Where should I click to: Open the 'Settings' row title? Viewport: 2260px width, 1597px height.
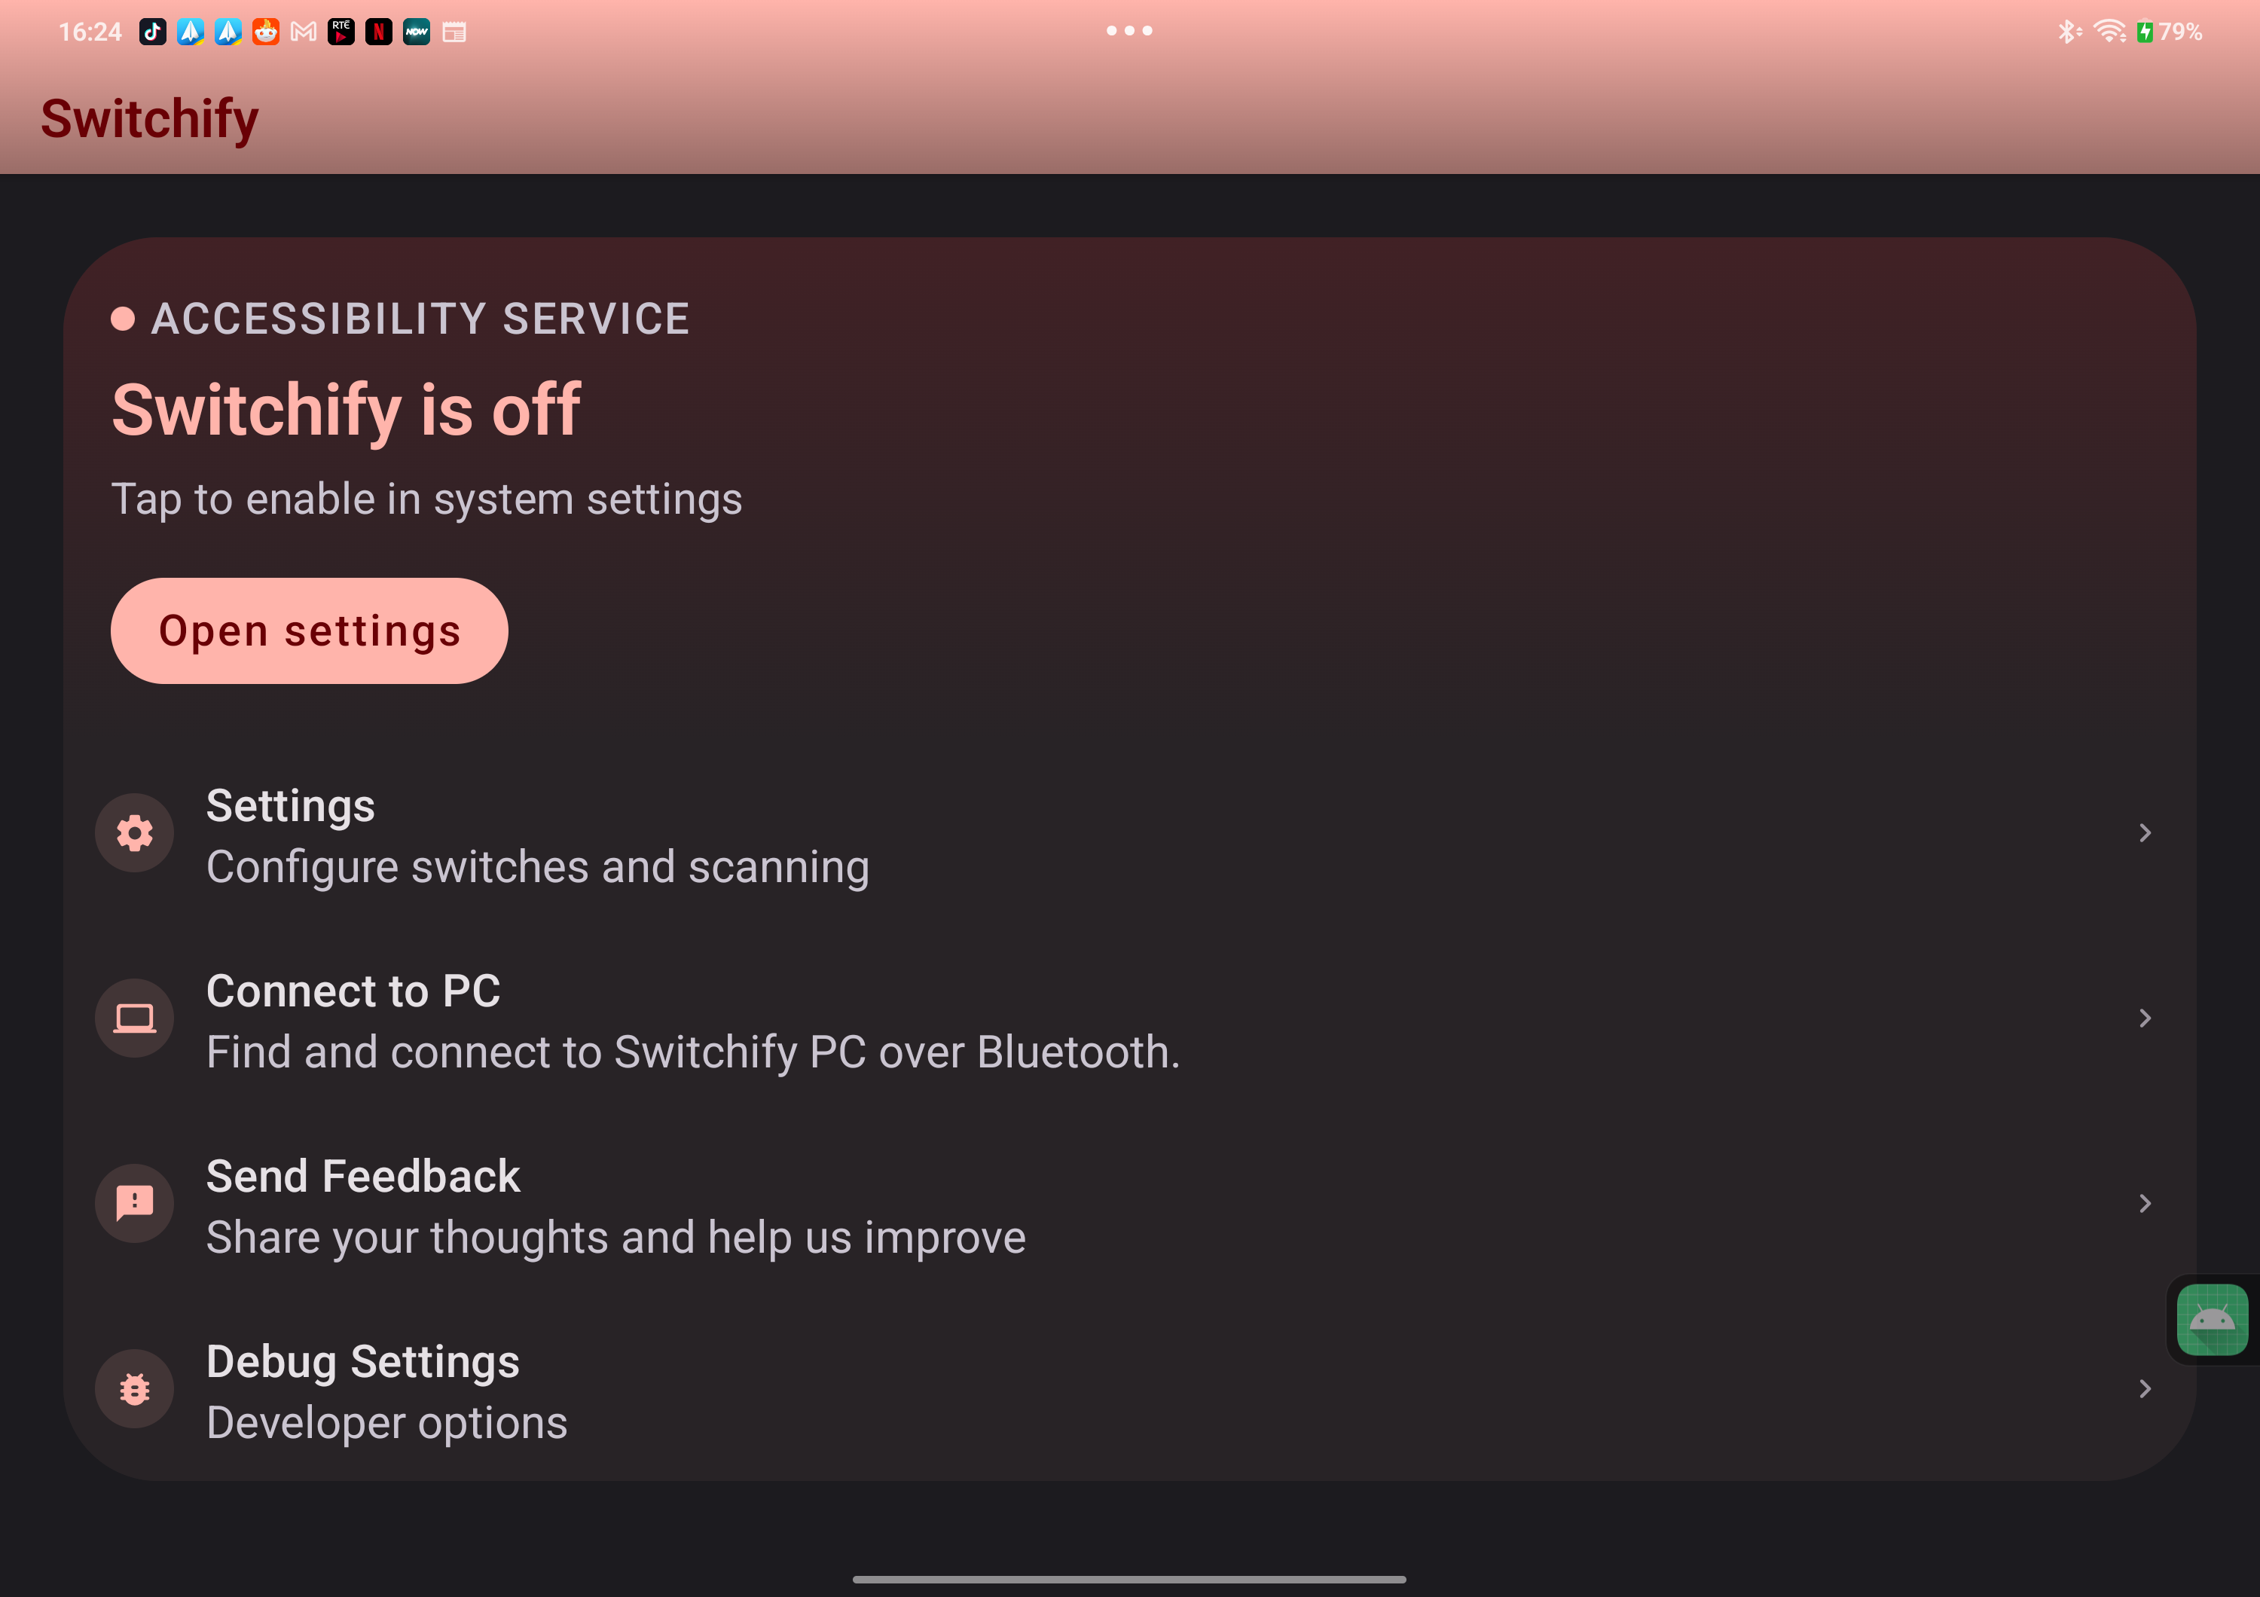(290, 806)
